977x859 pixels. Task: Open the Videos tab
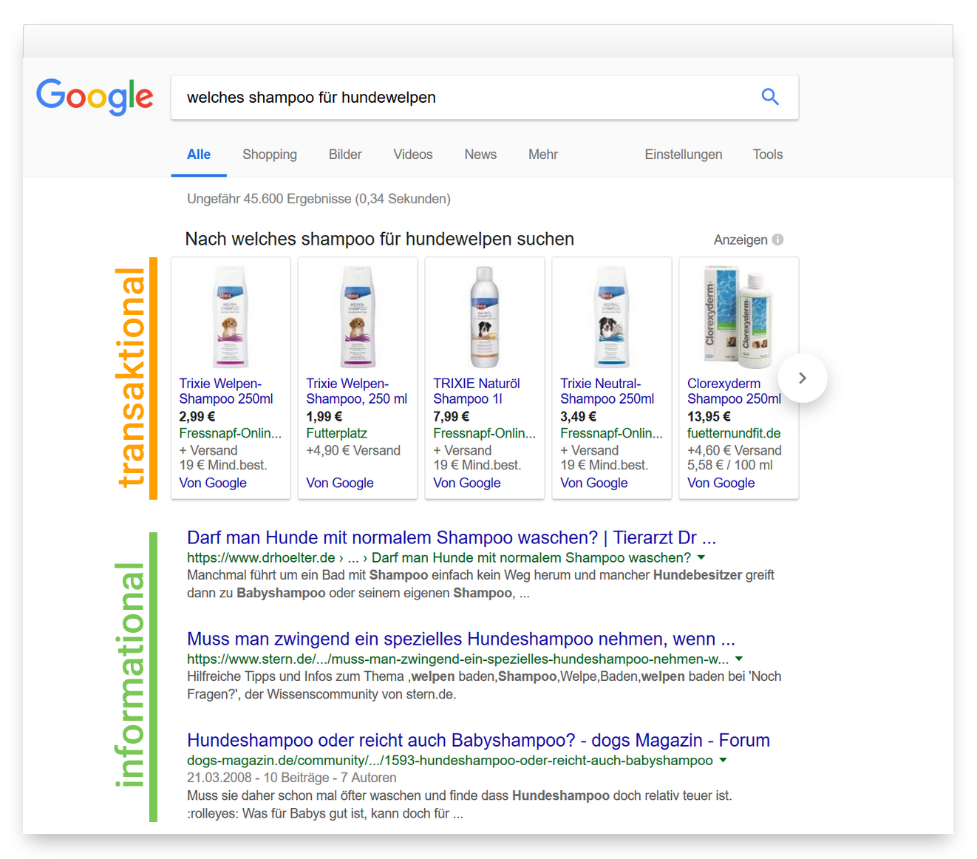point(412,155)
